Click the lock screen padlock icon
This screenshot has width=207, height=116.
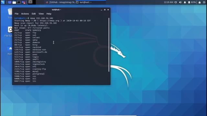point(200,2)
